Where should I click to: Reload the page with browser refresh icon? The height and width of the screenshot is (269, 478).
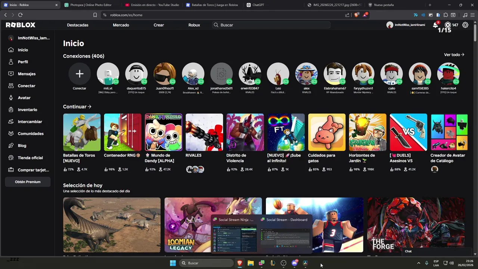coord(20,15)
